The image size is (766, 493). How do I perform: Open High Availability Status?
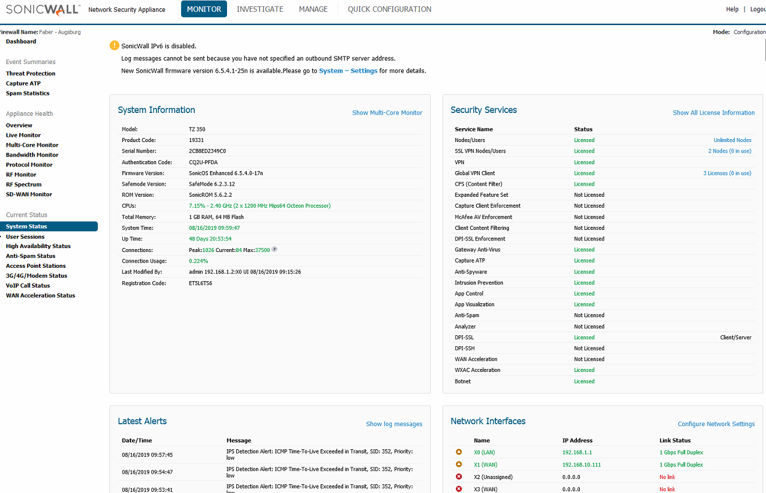[x=38, y=247]
